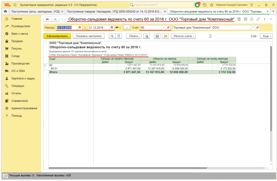Open the account 60 selection form icon

(x=168, y=27)
